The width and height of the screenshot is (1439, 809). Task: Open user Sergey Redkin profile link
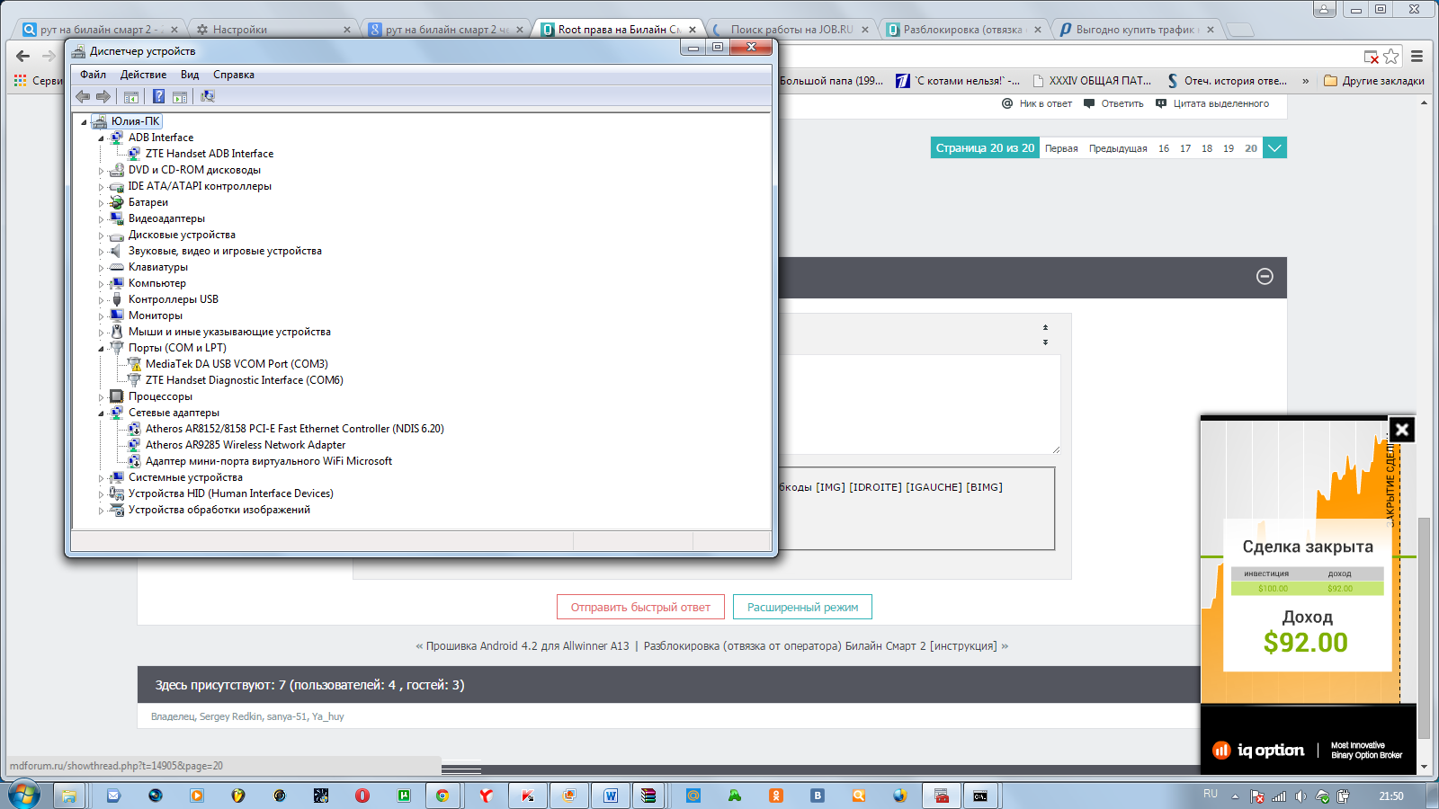(x=231, y=716)
